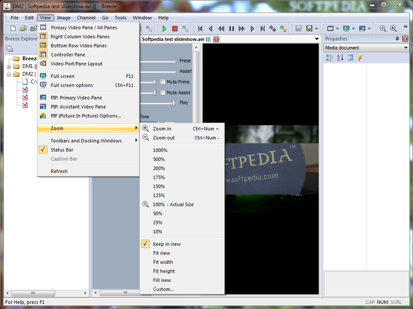Click the Property pages icon
The image size is (413, 309).
(350, 58)
